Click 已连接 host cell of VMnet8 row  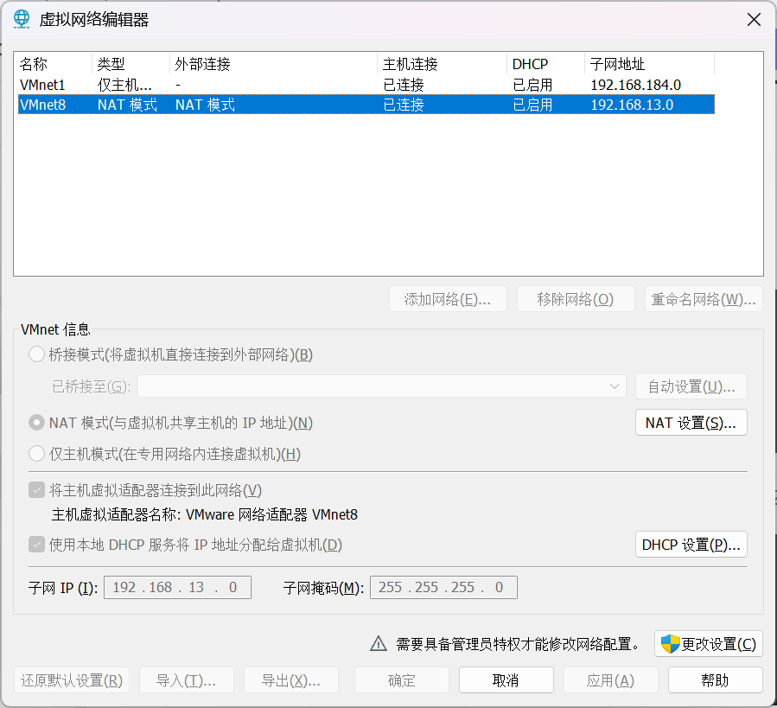[x=404, y=105]
